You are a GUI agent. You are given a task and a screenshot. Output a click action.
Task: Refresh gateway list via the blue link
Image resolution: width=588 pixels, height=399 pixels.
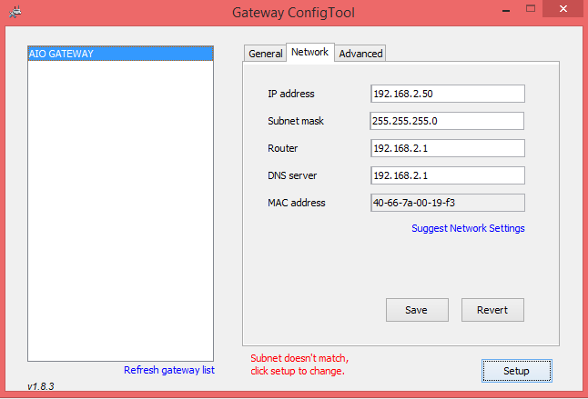click(x=168, y=371)
